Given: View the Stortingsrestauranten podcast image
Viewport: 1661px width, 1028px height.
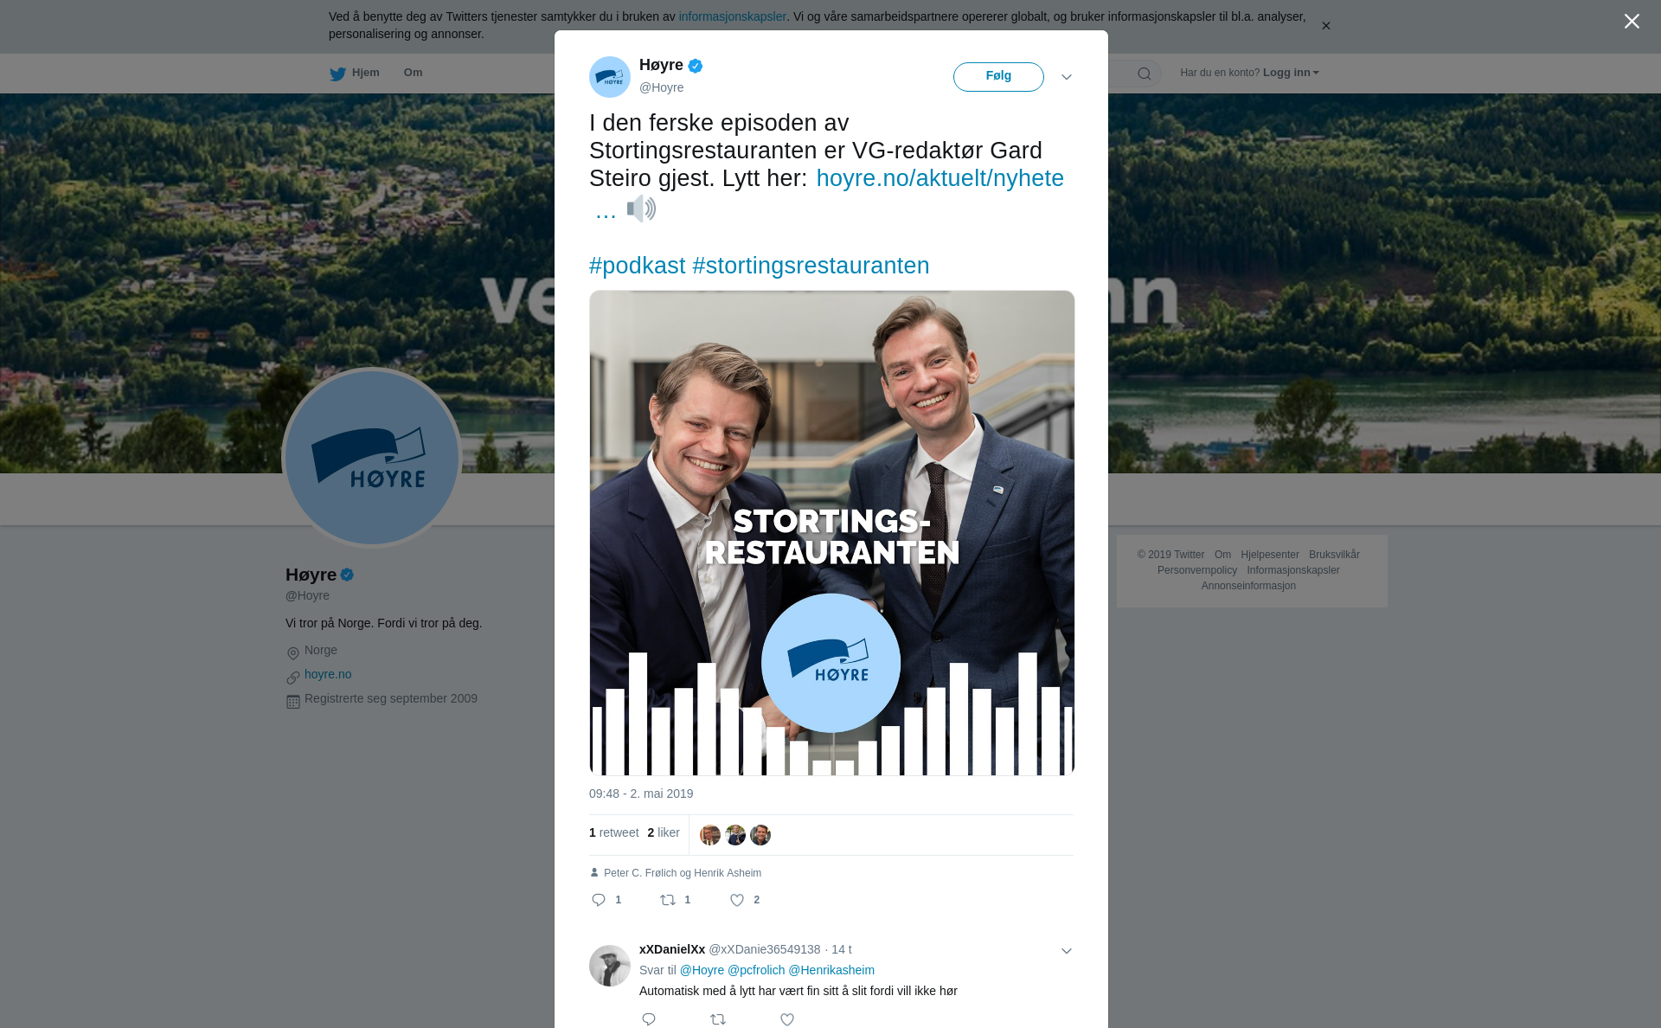Looking at the screenshot, I should coord(832,533).
